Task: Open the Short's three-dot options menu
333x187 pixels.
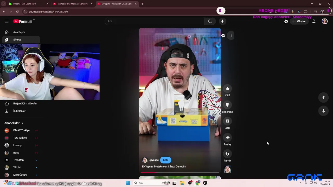Action: (231, 36)
